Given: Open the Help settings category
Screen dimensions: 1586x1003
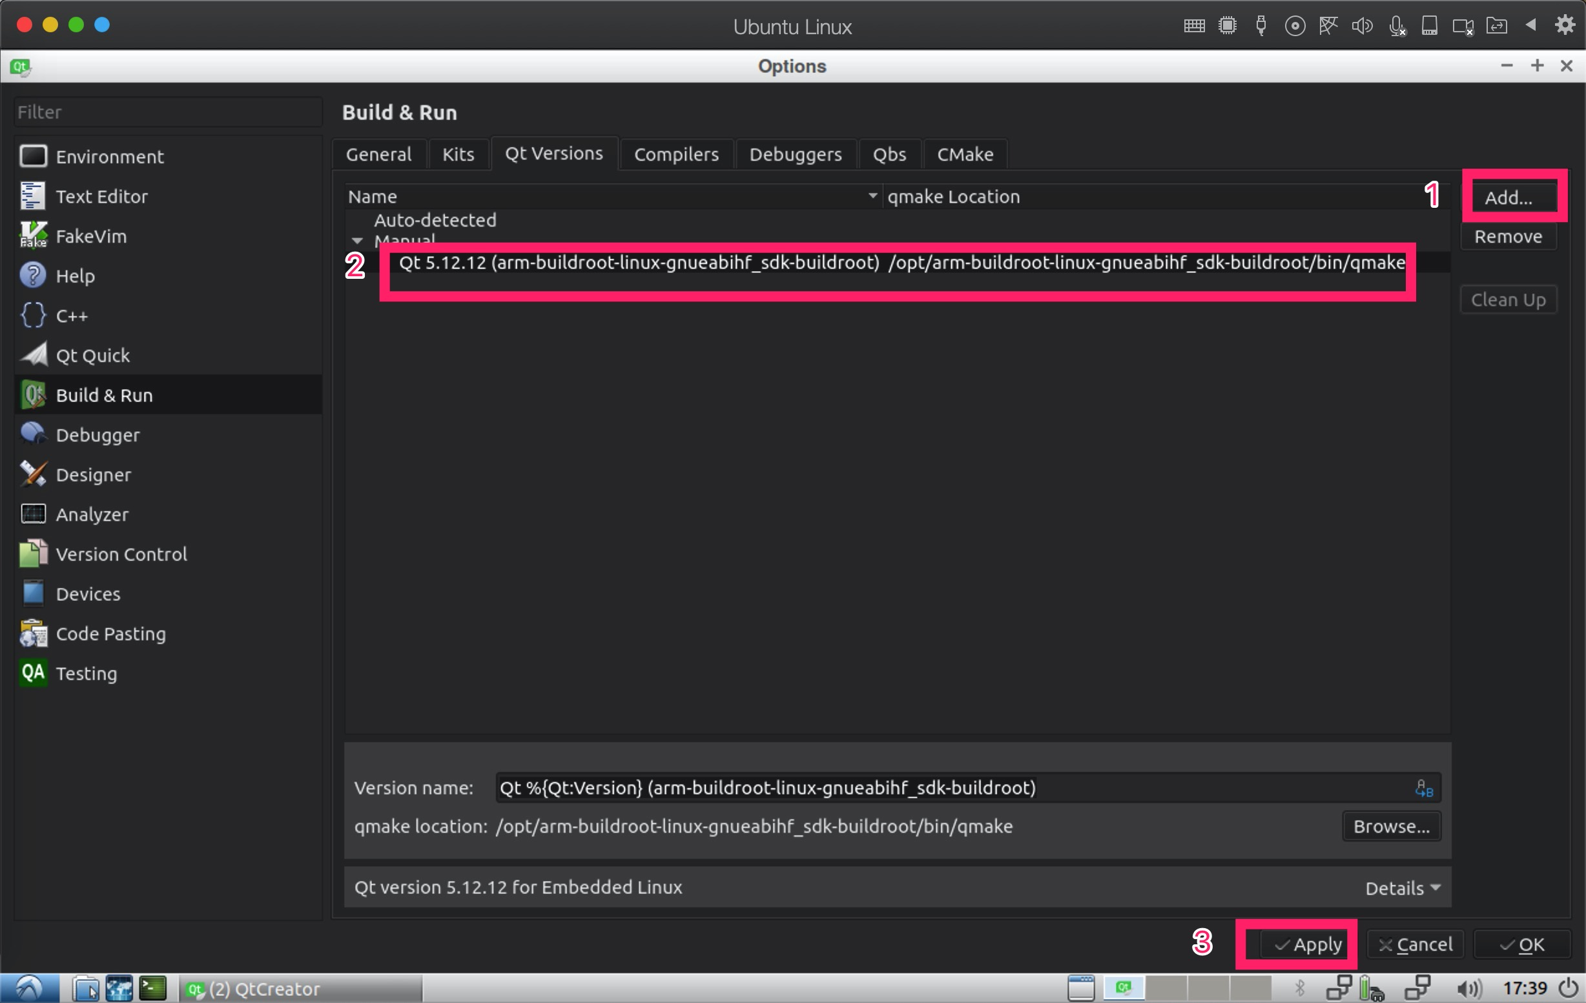Looking at the screenshot, I should (x=168, y=276).
